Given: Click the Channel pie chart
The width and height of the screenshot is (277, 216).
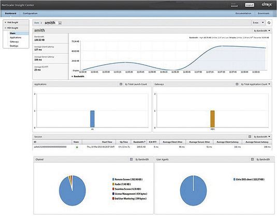Looking at the screenshot, I should tap(72, 191).
